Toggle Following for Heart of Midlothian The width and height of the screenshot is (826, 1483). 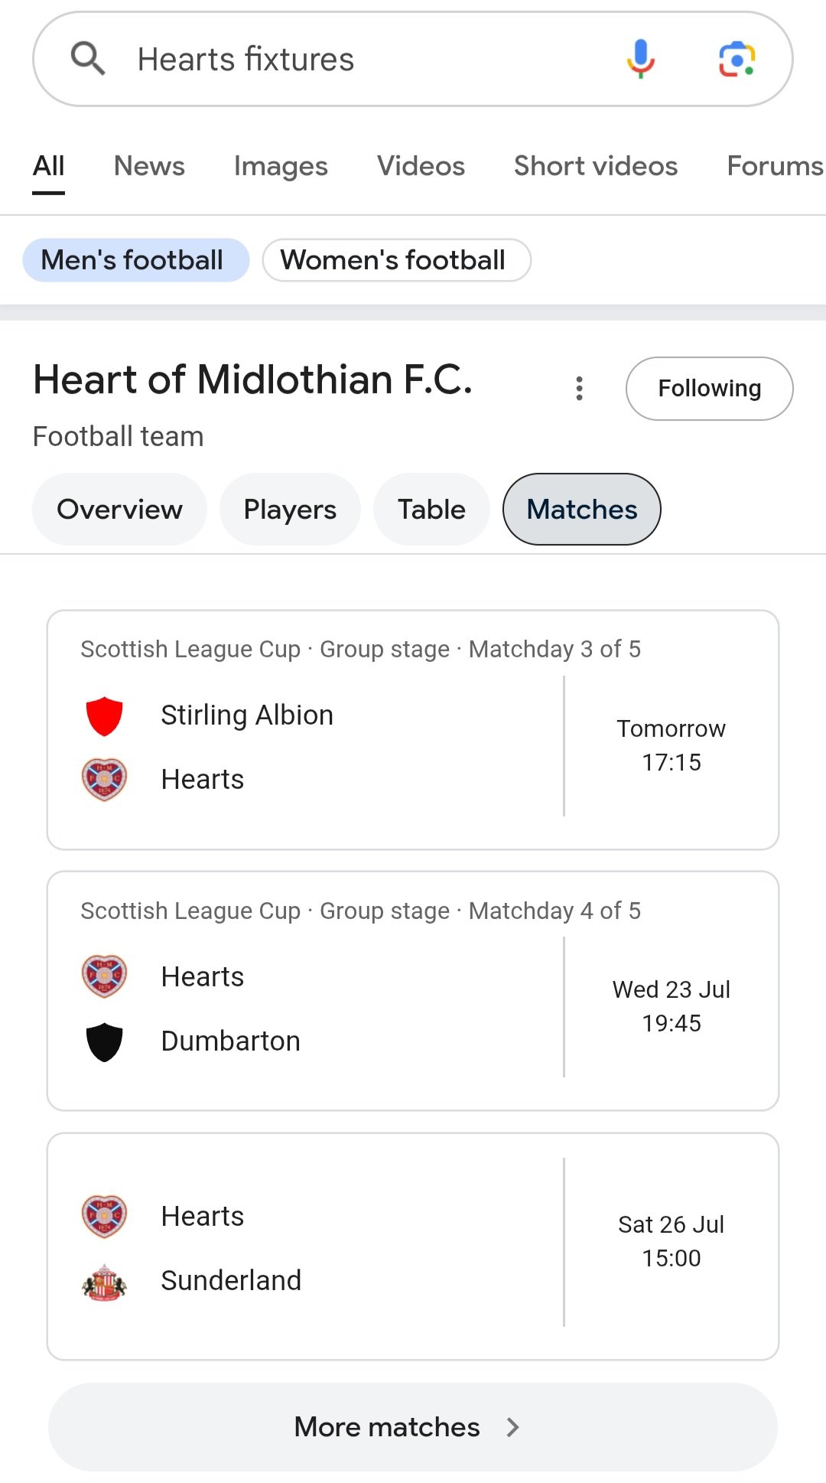click(x=708, y=388)
